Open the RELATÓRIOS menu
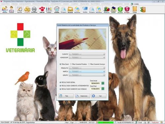165x124 pixels. (95, 4)
